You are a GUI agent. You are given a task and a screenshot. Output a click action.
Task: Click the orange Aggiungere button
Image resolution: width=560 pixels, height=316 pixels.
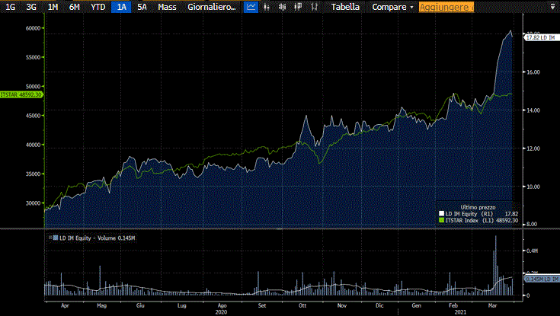[446, 7]
